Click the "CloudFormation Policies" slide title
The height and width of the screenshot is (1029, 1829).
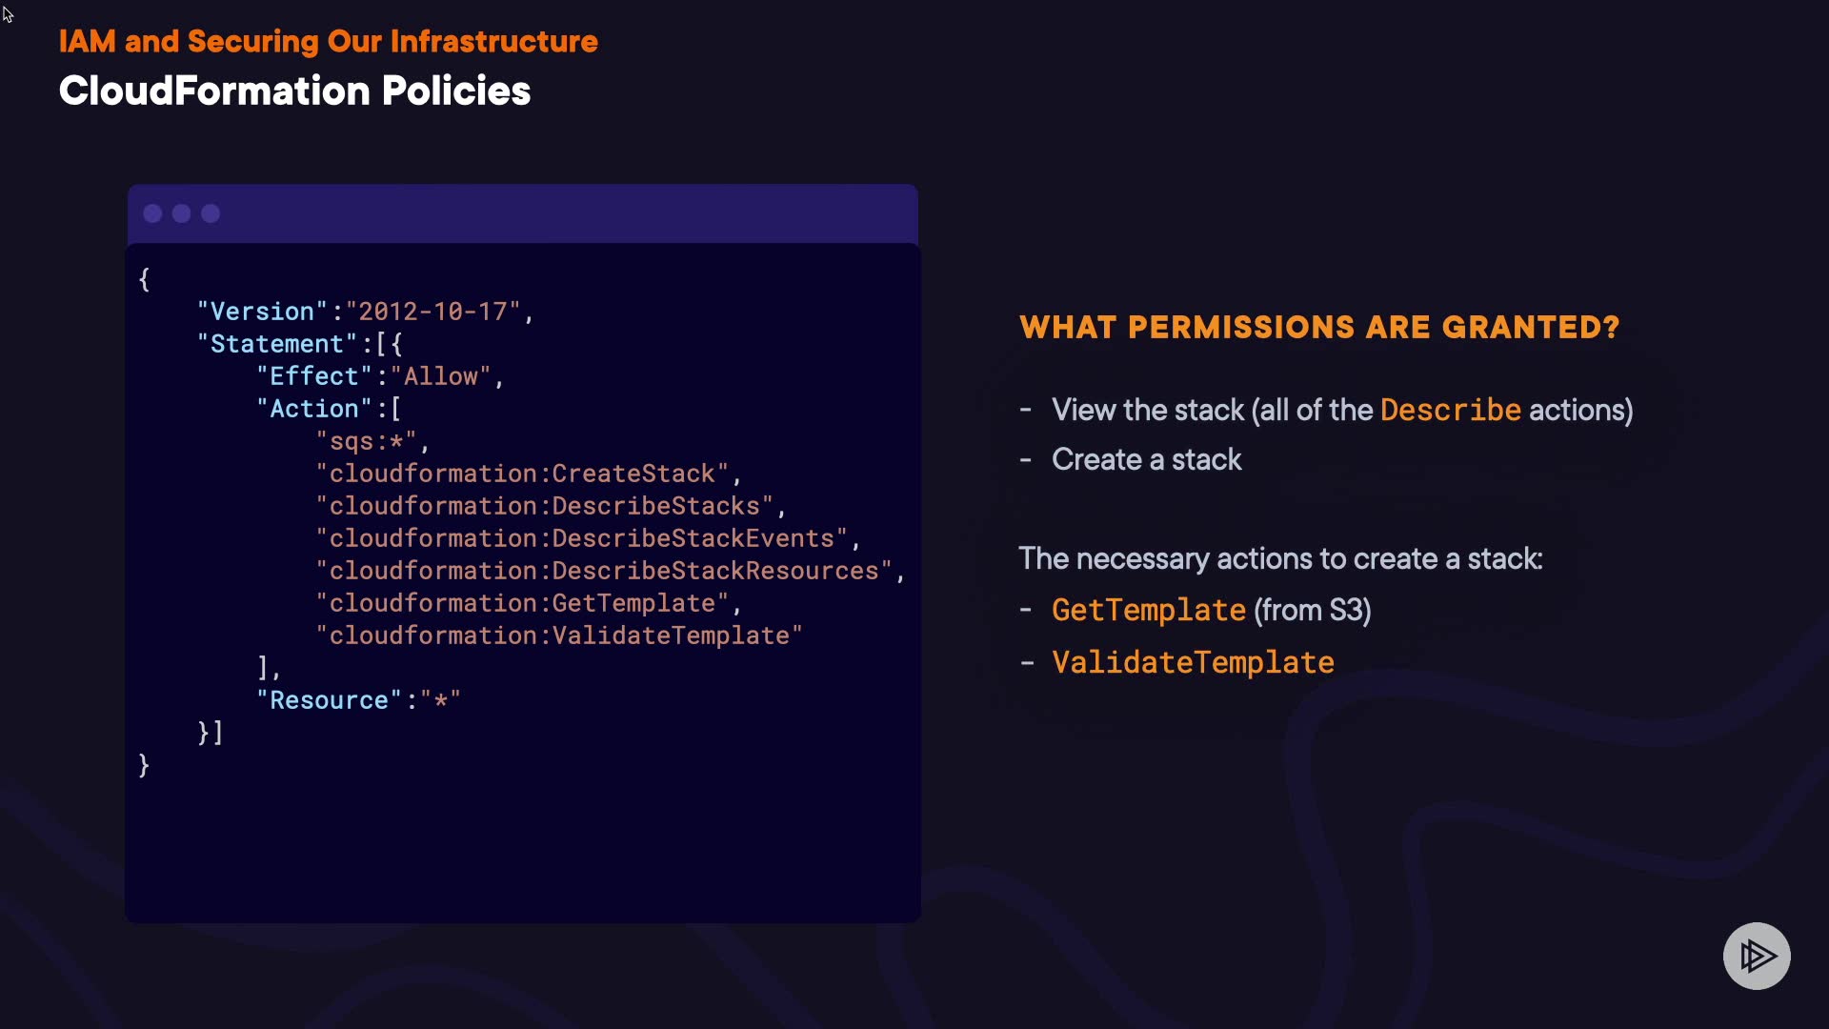coord(294,91)
